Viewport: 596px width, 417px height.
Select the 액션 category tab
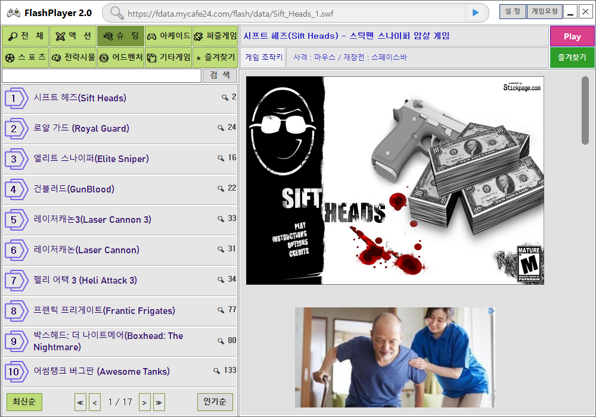pos(73,36)
